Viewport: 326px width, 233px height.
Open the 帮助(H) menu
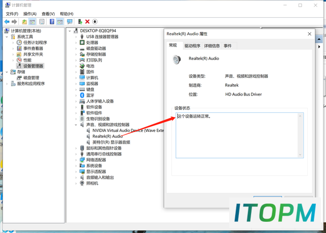[x=67, y=14]
